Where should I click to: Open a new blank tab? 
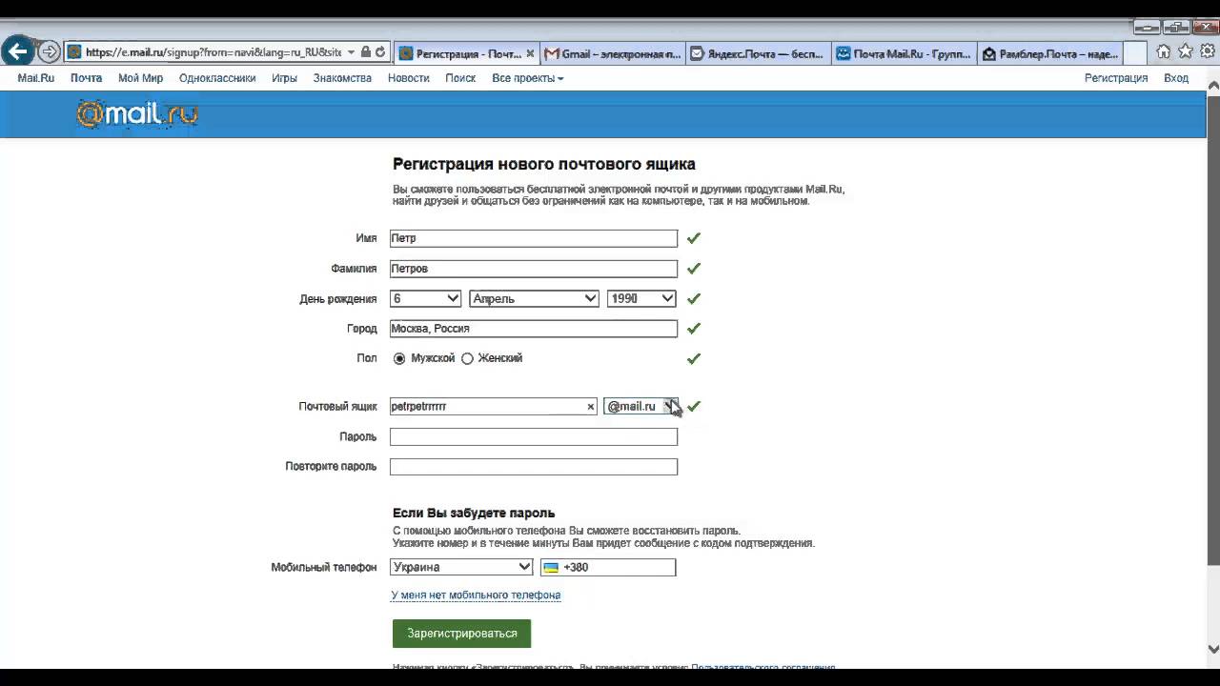(1134, 54)
